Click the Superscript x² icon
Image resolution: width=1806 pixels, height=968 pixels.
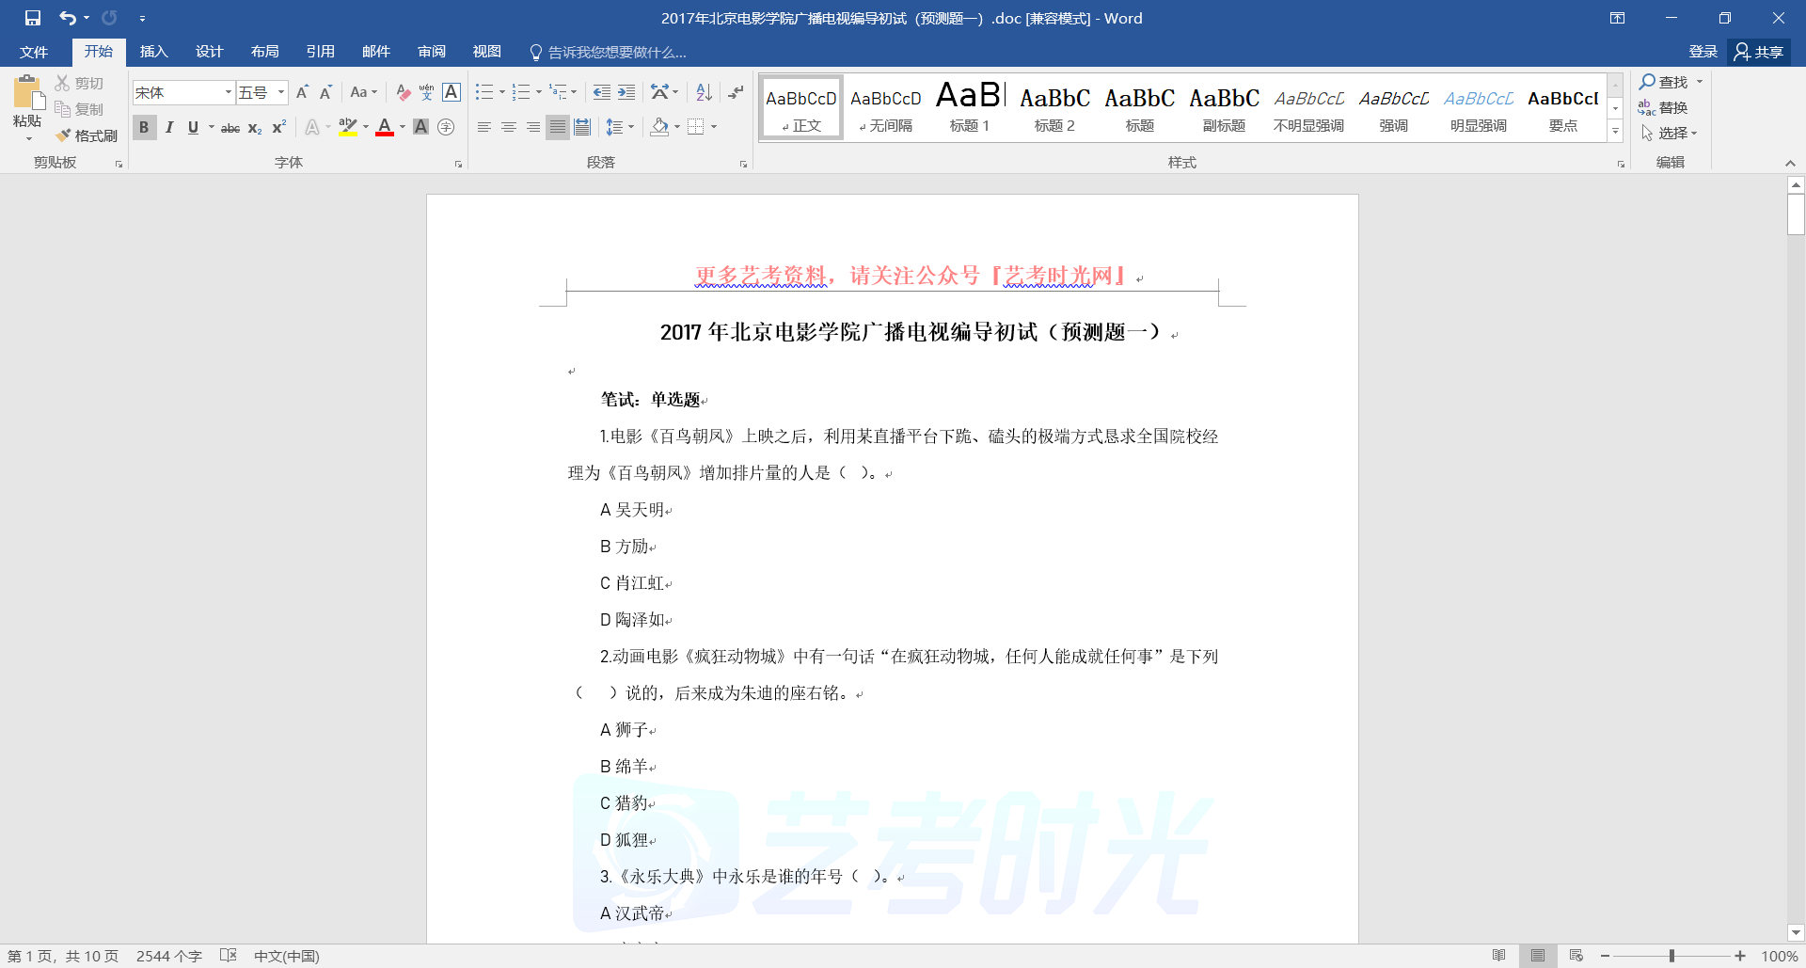pyautogui.click(x=278, y=127)
